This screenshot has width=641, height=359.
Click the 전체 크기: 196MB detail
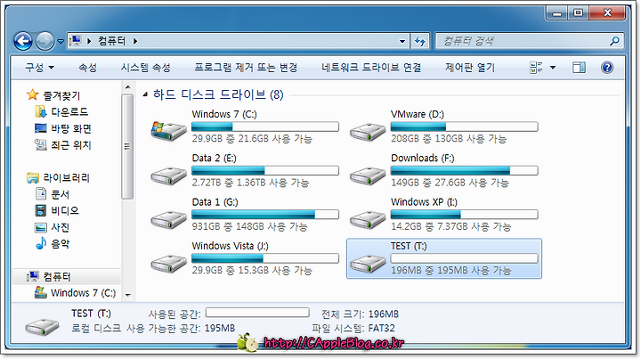[x=360, y=314]
